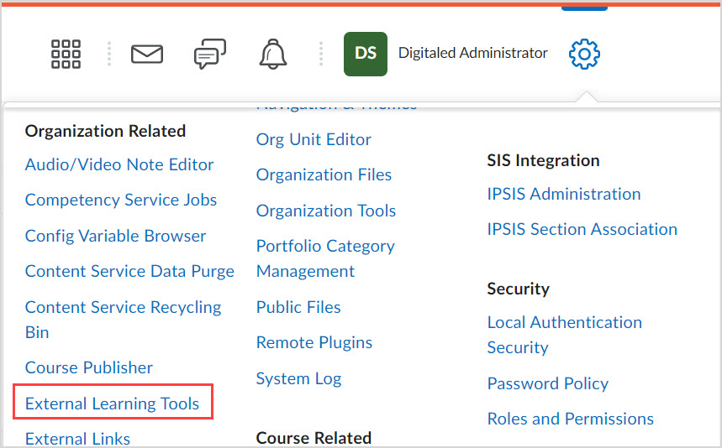722x448 pixels.
Task: Open IPSIS Section Association
Action: 582,229
